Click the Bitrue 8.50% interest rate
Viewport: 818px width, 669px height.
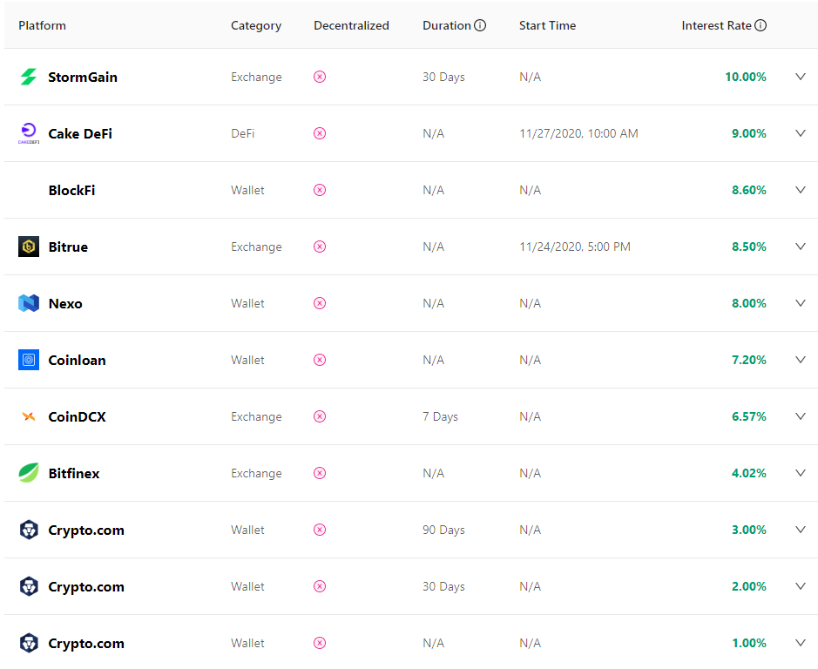coord(749,247)
